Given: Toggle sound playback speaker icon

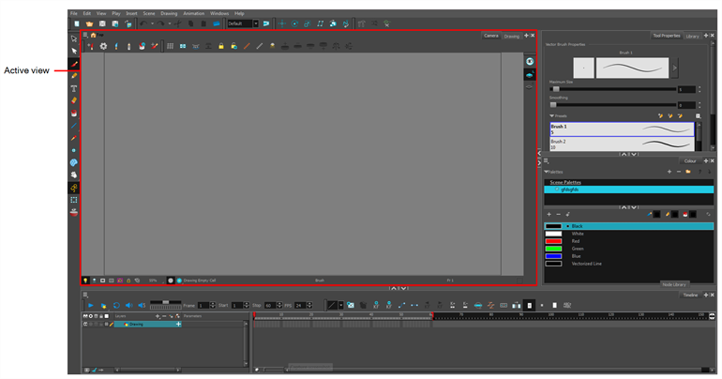Looking at the screenshot, I should pyautogui.click(x=128, y=305).
